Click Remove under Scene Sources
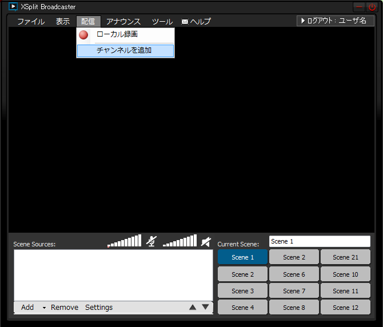The height and width of the screenshot is (327, 383). pos(65,307)
